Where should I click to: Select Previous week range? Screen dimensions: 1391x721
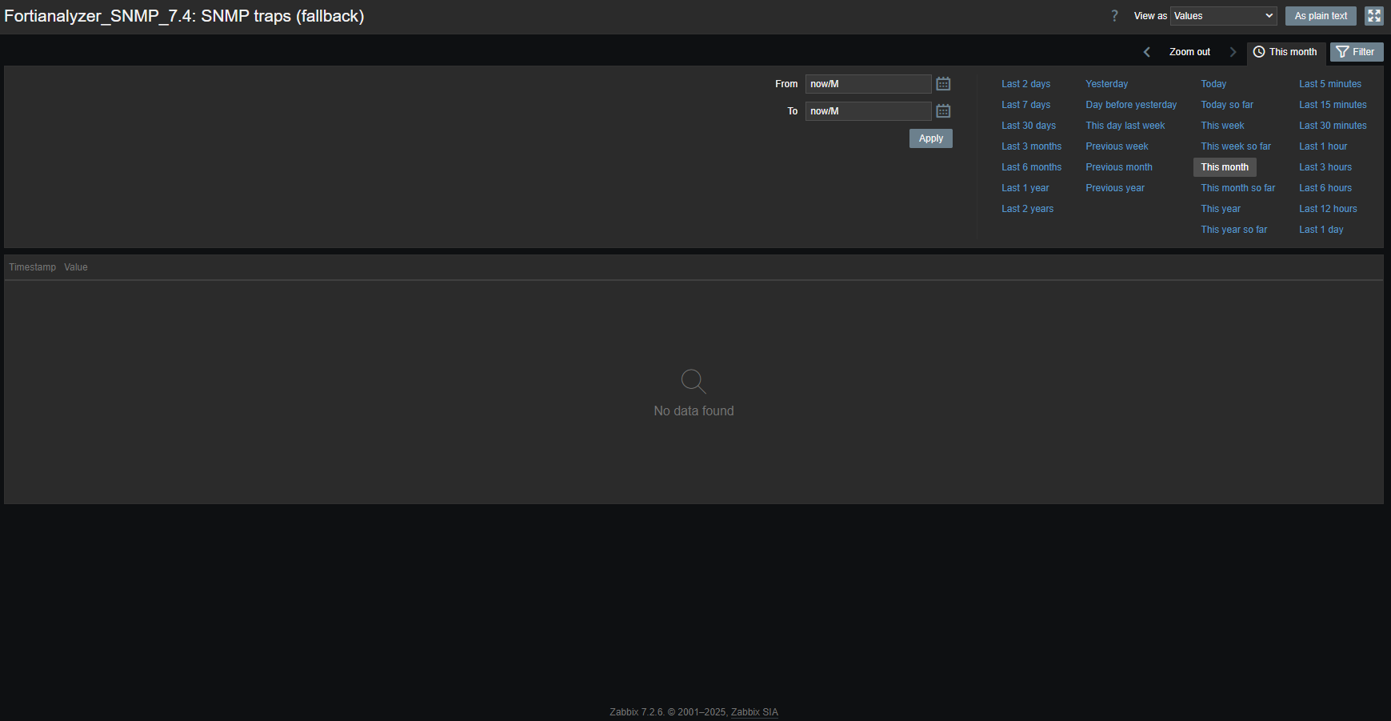point(1117,146)
